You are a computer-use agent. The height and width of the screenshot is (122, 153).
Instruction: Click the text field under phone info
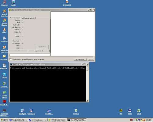(x=30, y=55)
